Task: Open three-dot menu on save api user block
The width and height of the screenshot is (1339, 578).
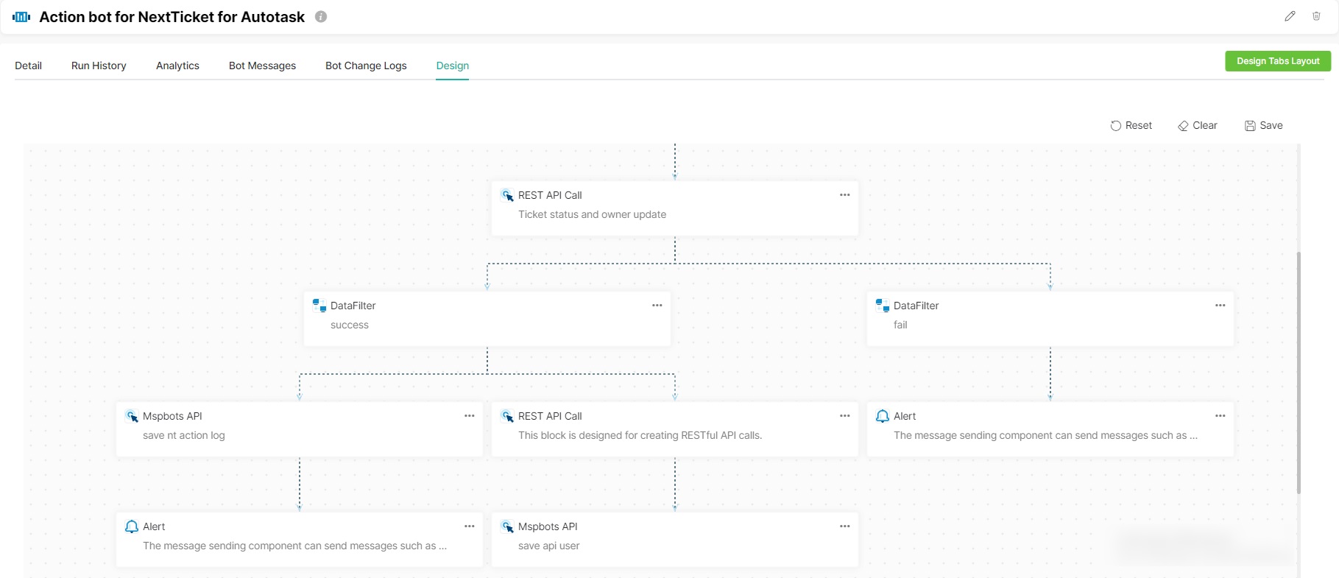Action: (844, 526)
